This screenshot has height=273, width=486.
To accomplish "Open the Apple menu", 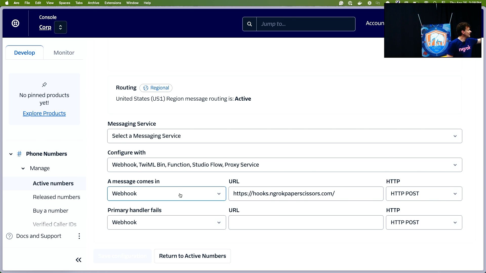I will coord(7,3).
